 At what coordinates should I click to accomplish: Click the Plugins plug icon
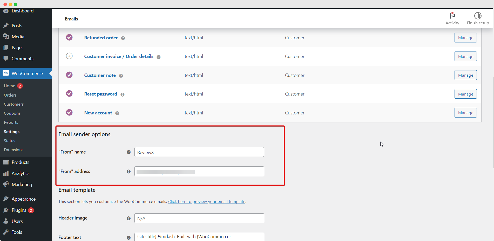(x=6, y=210)
